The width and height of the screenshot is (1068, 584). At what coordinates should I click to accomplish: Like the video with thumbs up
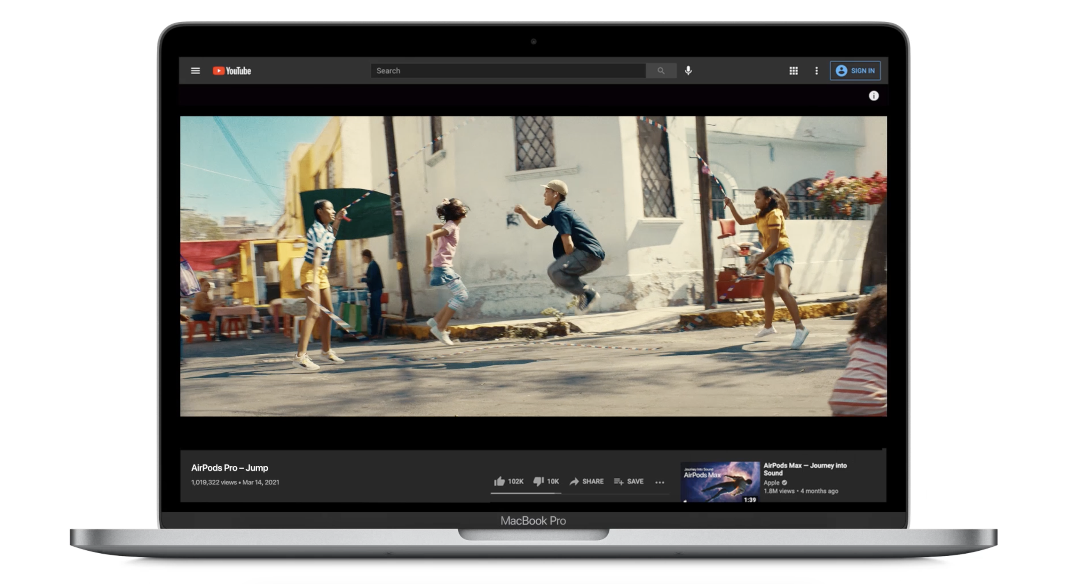point(499,481)
